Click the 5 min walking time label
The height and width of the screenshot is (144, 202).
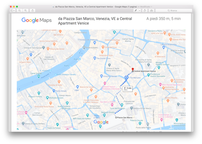(128, 89)
